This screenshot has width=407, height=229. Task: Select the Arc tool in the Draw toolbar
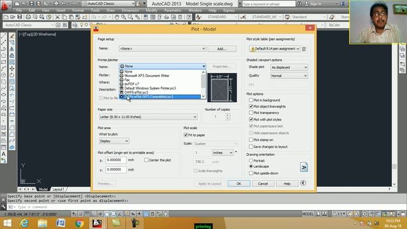[4, 69]
